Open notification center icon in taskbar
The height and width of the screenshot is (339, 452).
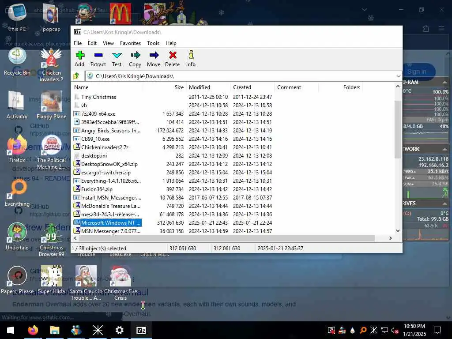[x=437, y=330]
